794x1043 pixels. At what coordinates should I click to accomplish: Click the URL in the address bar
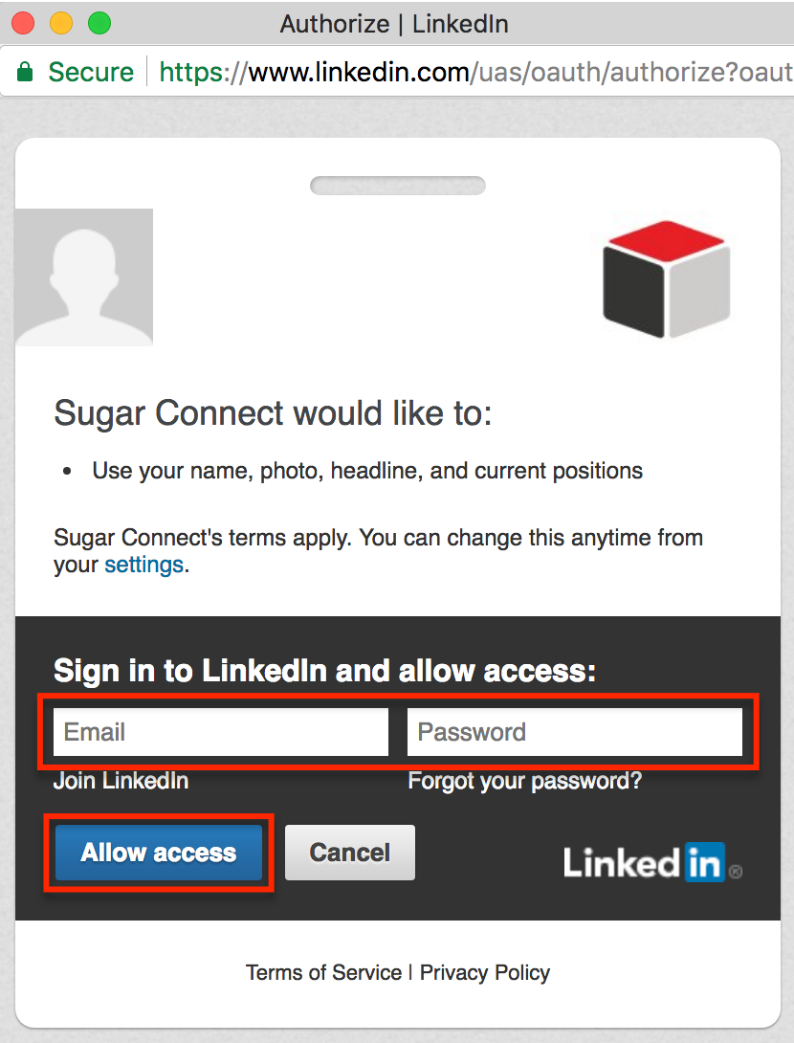(x=430, y=71)
